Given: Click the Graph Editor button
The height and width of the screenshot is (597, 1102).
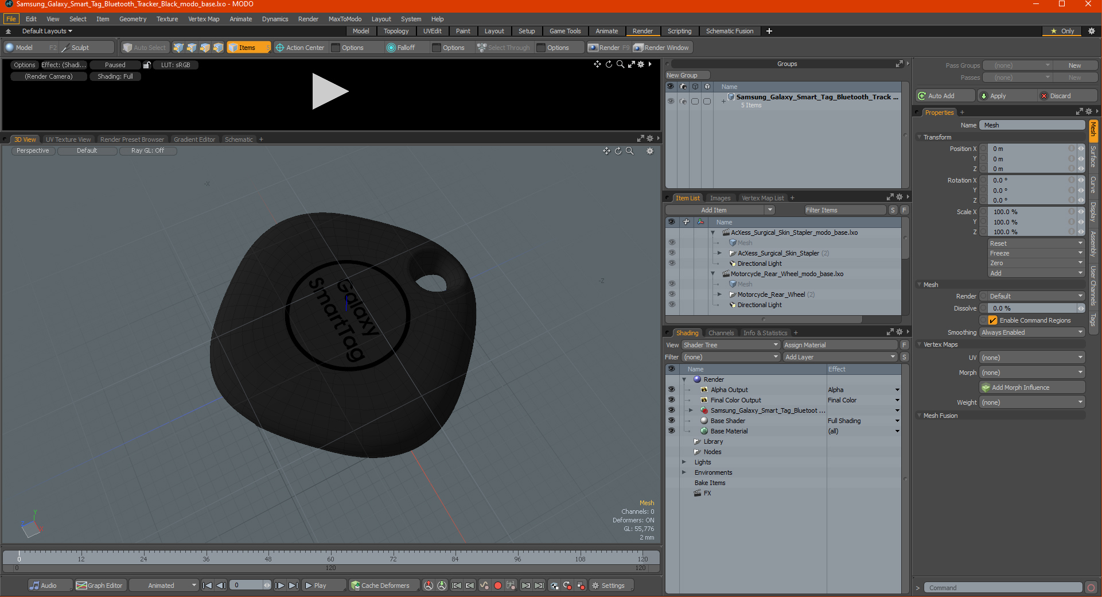Looking at the screenshot, I should pos(100,586).
